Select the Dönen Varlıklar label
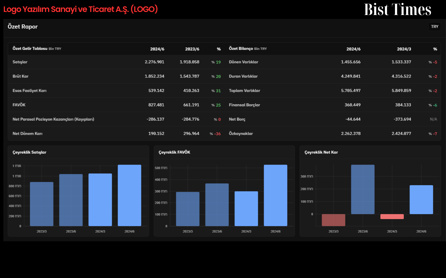446x278 pixels. (x=244, y=62)
